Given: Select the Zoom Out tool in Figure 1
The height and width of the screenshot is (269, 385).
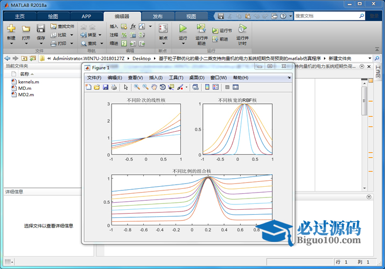Looking at the screenshot, I should 145,87.
